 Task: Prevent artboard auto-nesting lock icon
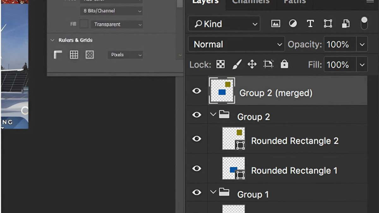pyautogui.click(x=268, y=64)
